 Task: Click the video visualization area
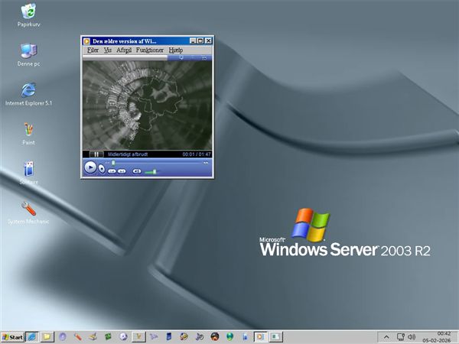147,105
